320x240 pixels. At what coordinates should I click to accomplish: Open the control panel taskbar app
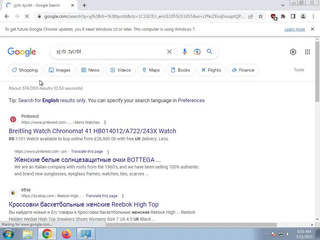click(86, 234)
